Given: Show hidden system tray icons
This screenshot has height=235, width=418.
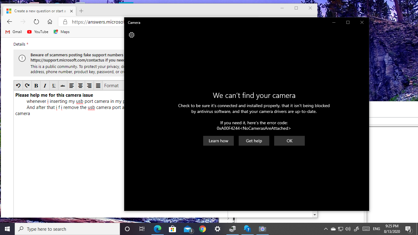Looking at the screenshot, I should [326, 229].
